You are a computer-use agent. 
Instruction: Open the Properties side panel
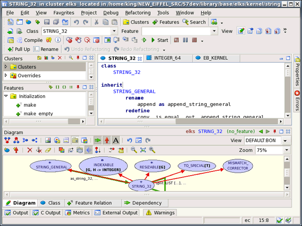(297, 72)
